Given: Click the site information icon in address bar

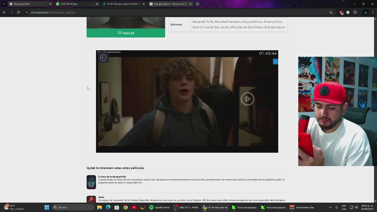Looking at the screenshot, I should coord(27,12).
